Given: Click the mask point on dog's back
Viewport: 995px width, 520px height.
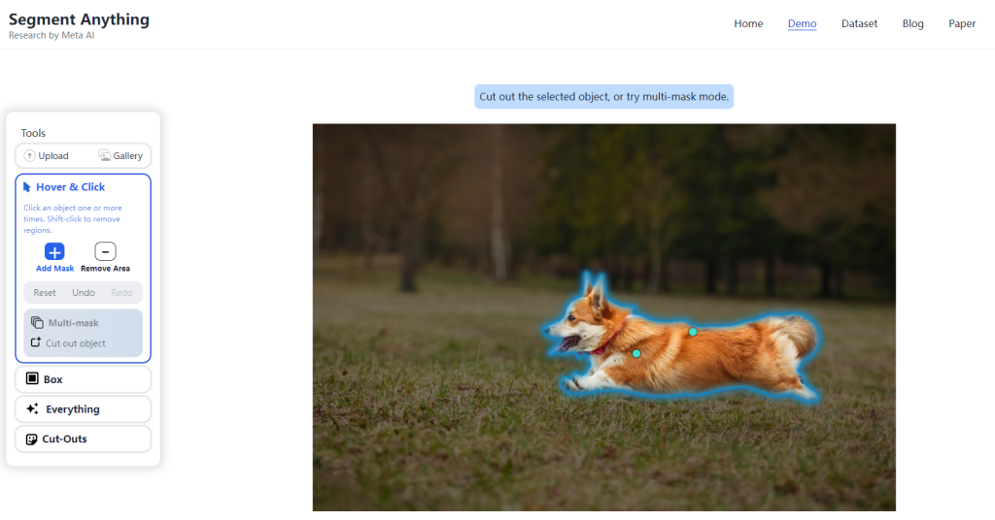Looking at the screenshot, I should point(693,332).
